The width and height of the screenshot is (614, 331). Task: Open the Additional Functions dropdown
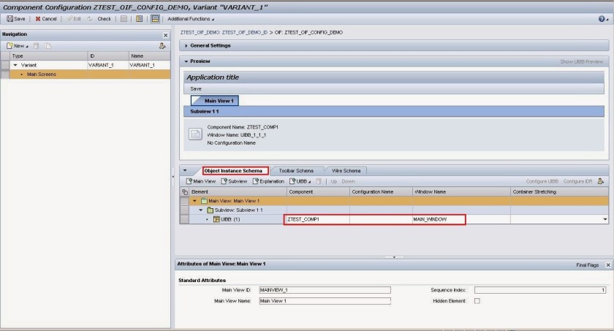pyautogui.click(x=192, y=18)
